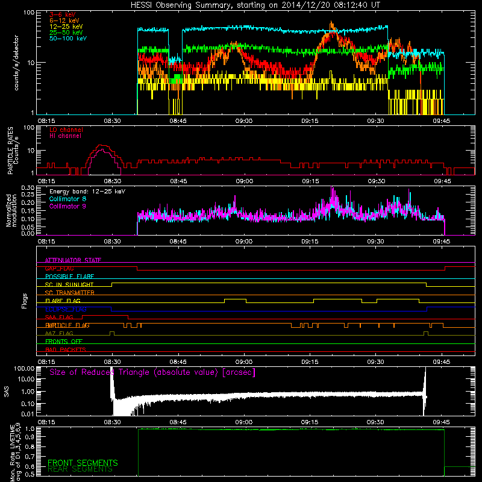This screenshot has width=482, height=482.
Task: Click the 0.30 value on modulation y-axis
Action: click(x=28, y=188)
